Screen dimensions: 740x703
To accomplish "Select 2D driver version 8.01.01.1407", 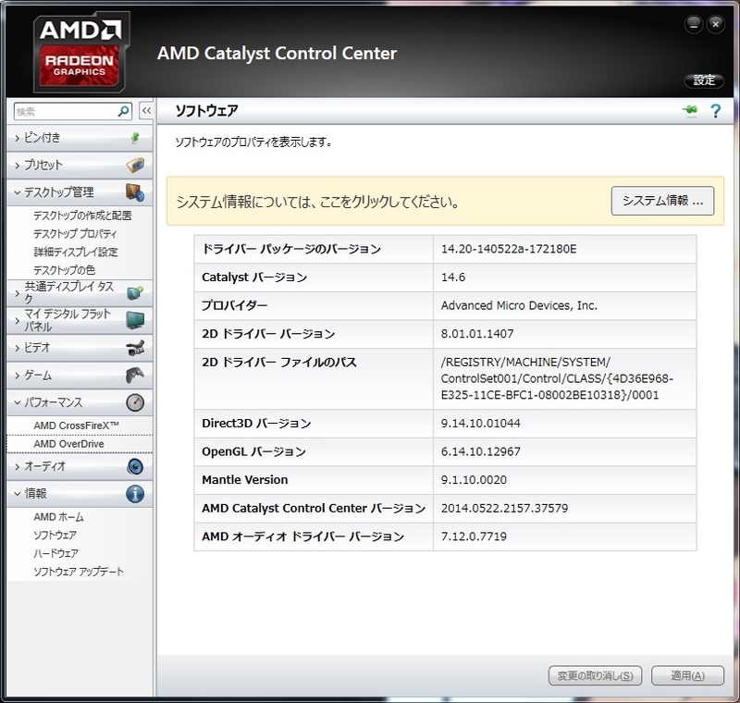I will (x=477, y=334).
